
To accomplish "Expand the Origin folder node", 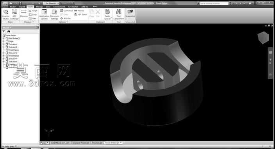I will [4, 41].
